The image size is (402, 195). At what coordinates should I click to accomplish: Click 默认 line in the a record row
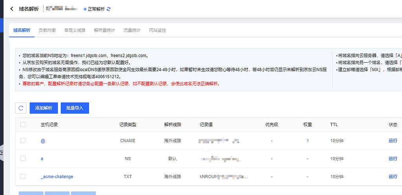point(173,159)
